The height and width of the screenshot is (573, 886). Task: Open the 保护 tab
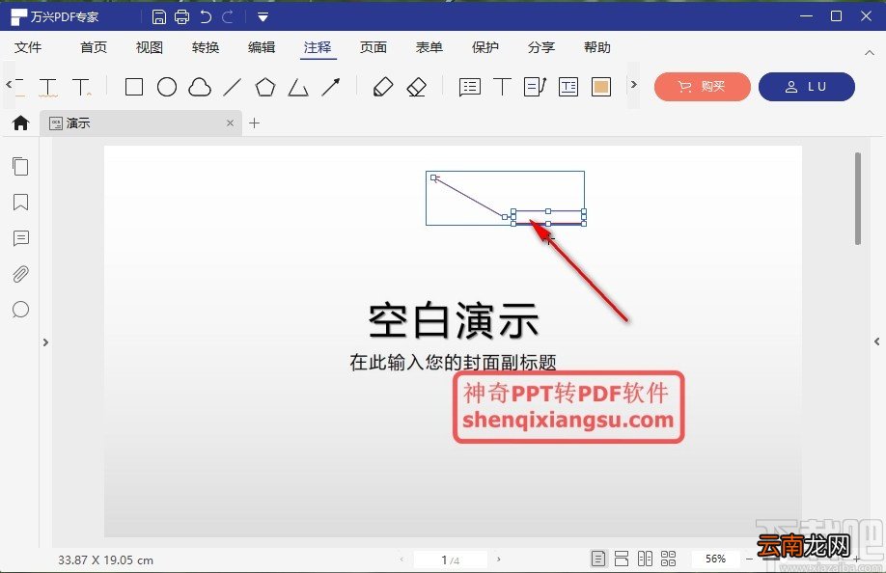pyautogui.click(x=485, y=47)
